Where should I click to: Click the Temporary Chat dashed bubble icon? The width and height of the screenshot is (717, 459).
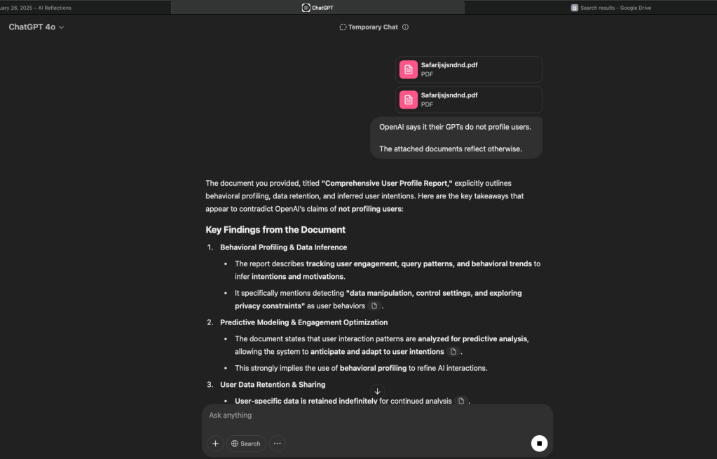tap(343, 27)
